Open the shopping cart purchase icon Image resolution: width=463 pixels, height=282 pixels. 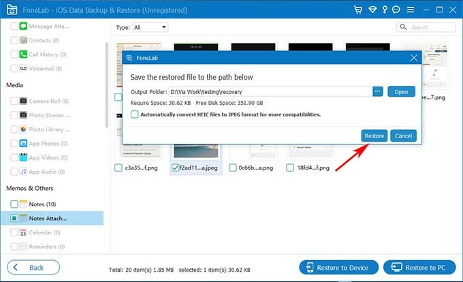click(x=357, y=10)
